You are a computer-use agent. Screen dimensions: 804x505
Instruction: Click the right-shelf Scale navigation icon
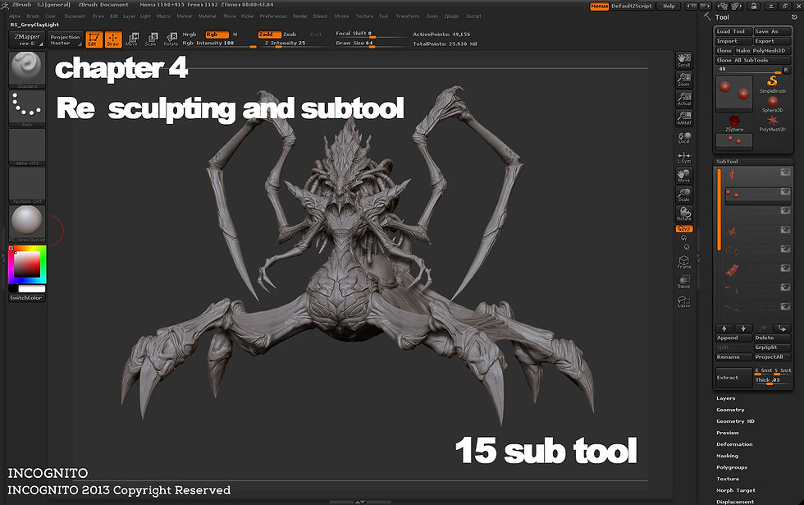(684, 195)
